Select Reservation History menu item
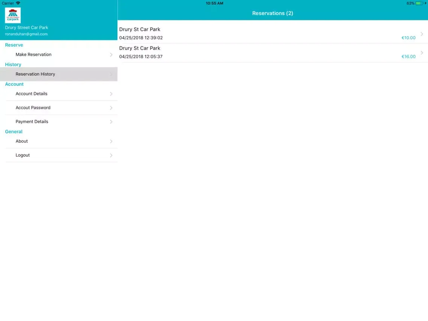Screen dimensions: 428x321 click(59, 74)
